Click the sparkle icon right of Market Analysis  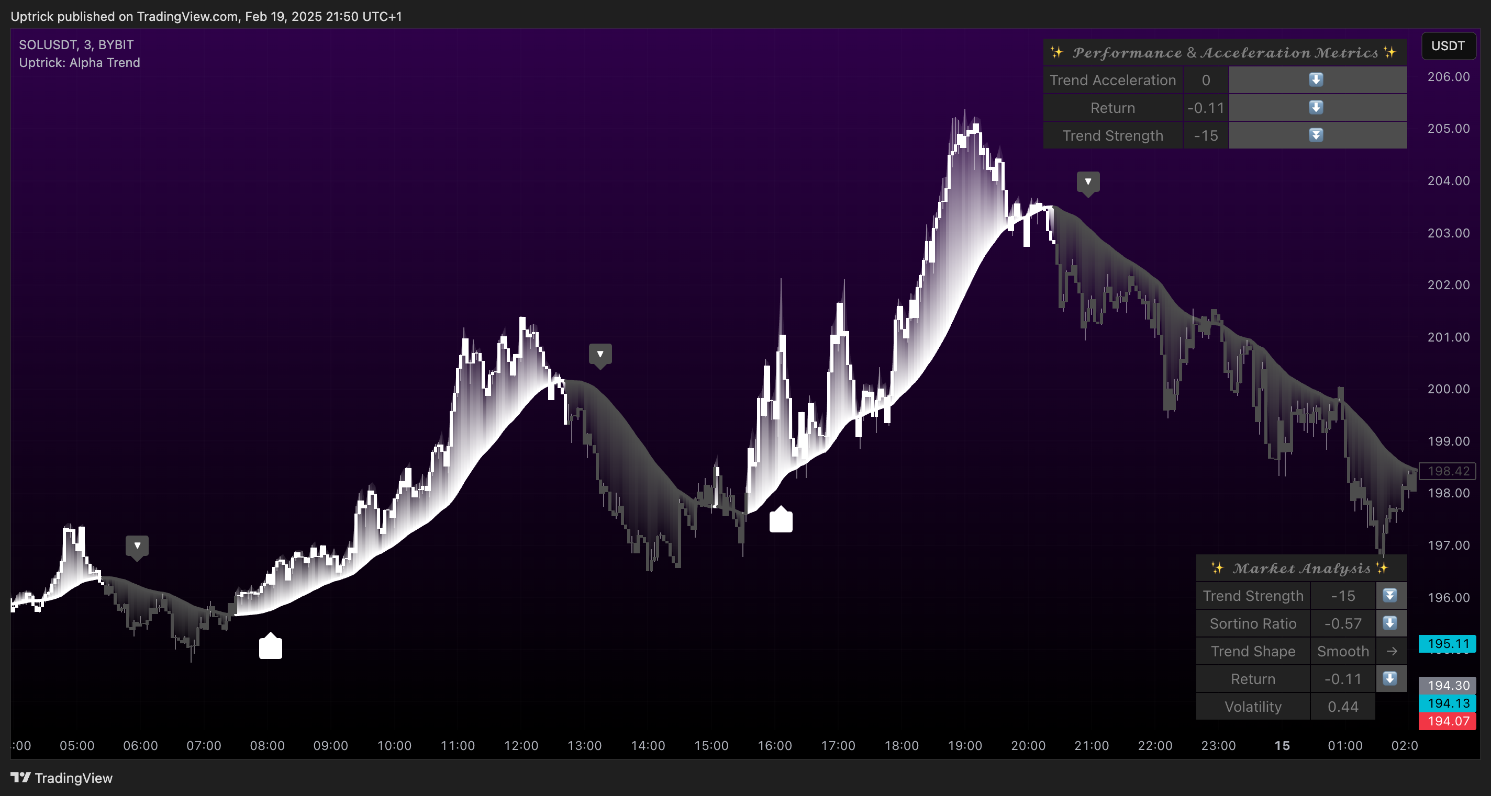[1382, 568]
